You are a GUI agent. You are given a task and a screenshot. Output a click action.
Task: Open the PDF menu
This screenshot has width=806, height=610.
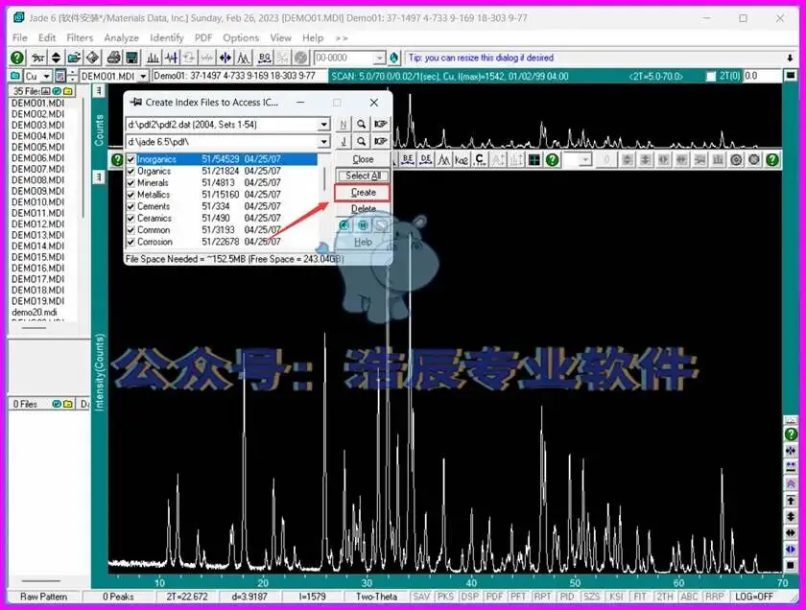tap(203, 38)
